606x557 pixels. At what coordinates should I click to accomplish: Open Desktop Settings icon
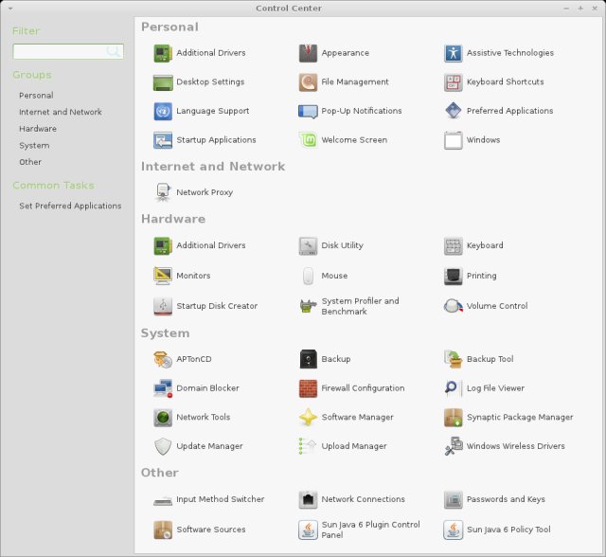163,82
